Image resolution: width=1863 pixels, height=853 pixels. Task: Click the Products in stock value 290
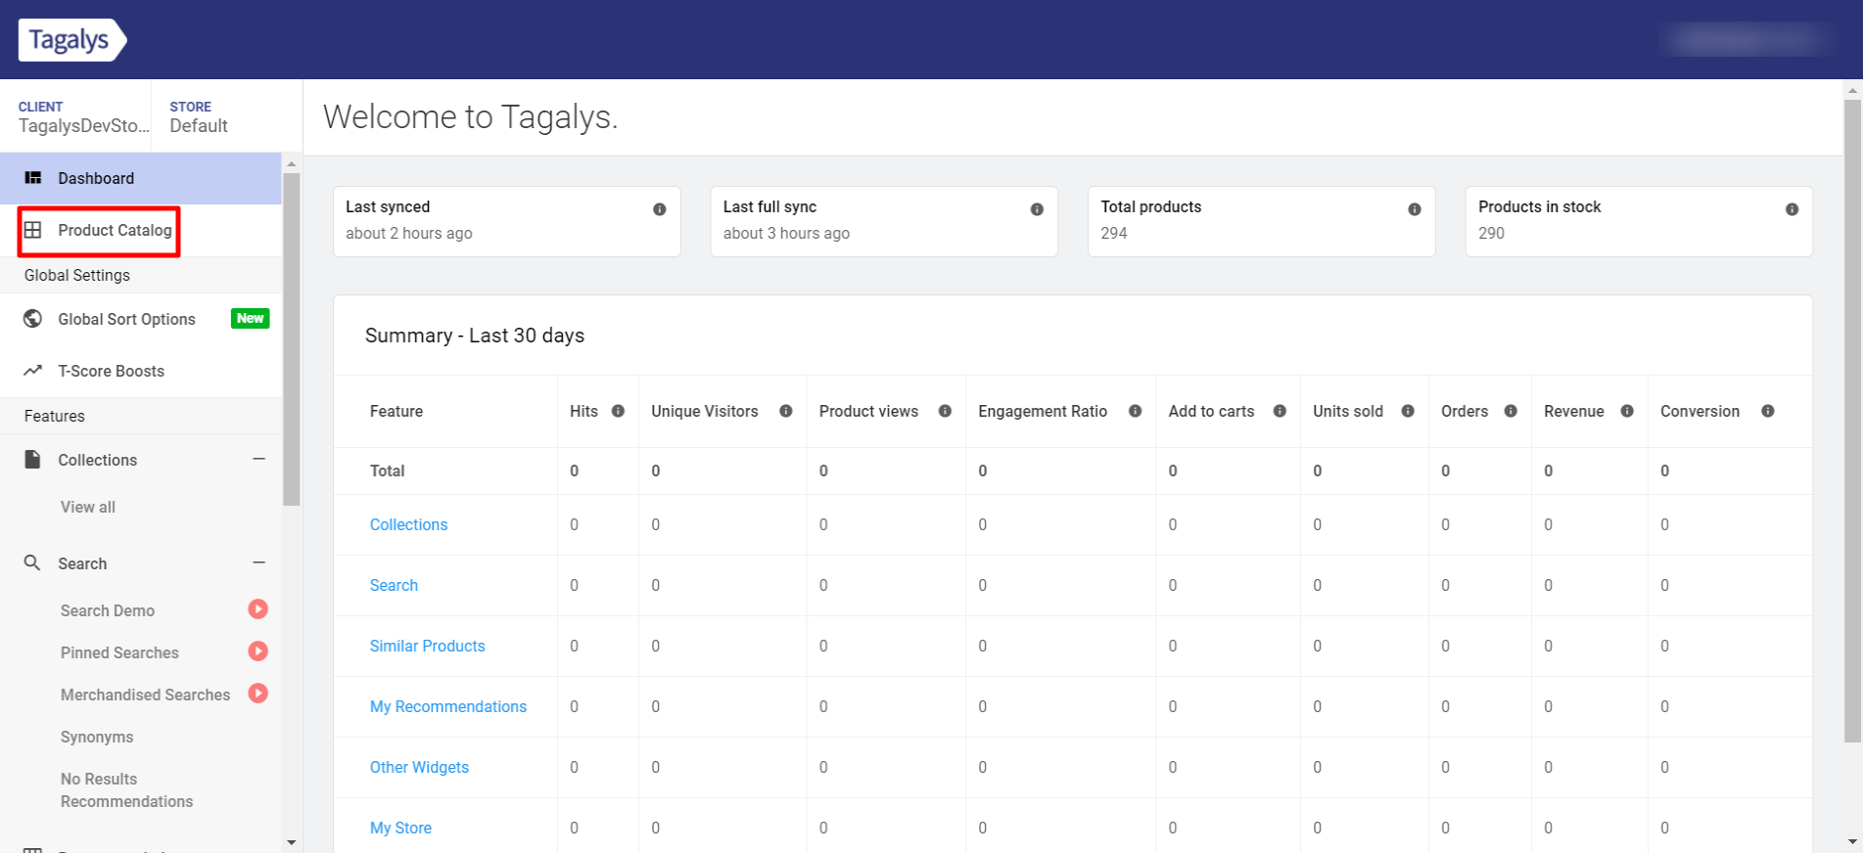(x=1491, y=233)
